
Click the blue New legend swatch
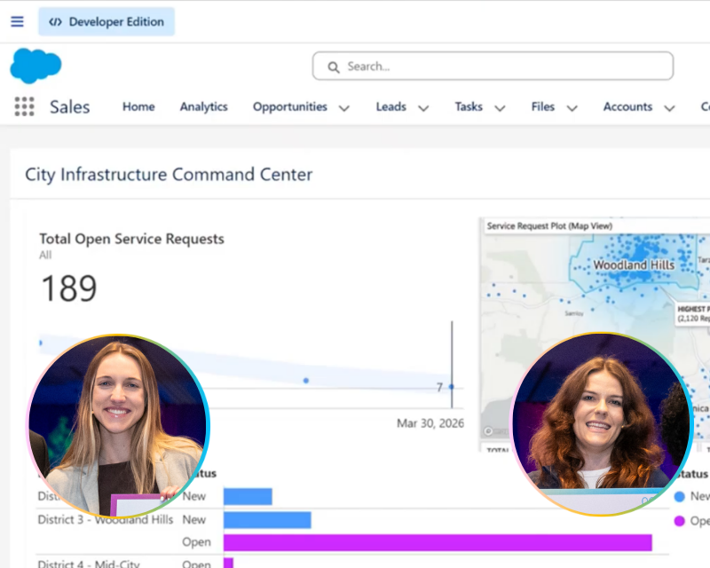click(679, 496)
